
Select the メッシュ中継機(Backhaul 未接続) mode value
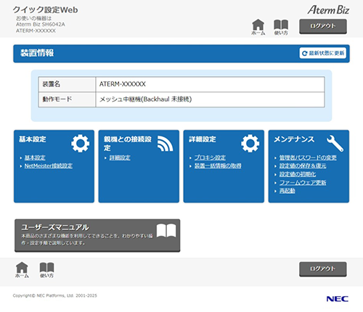click(x=145, y=99)
